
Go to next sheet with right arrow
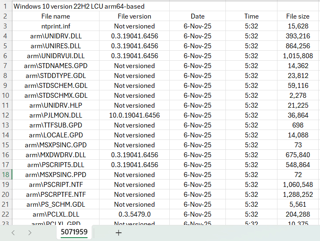point(30,233)
